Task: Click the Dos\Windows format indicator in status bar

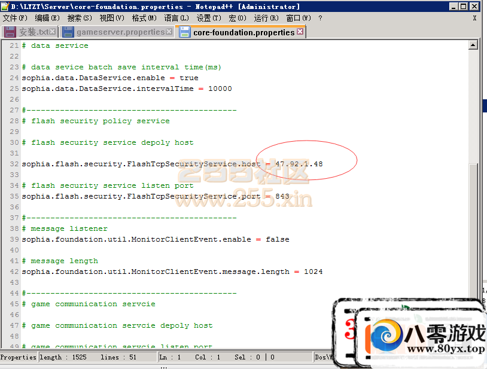Action: click(323, 357)
